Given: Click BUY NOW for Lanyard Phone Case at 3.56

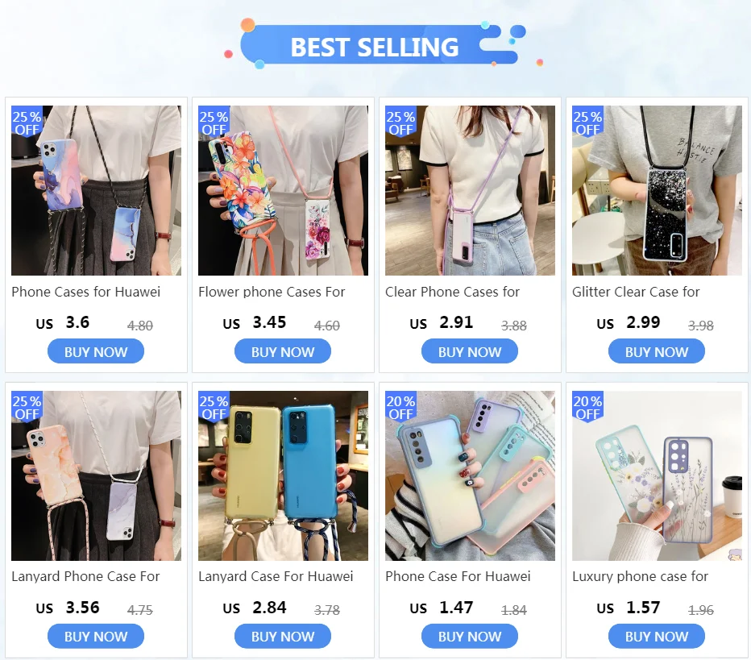Looking at the screenshot, I should 96,636.
